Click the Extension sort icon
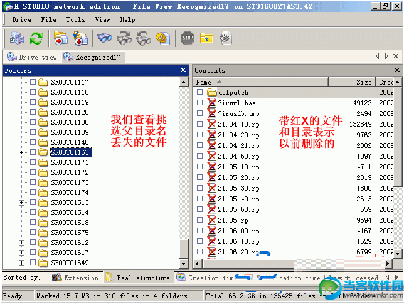404x304 pixels. [x=56, y=277]
